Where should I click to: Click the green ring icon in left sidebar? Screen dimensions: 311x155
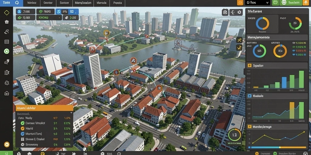tap(7, 51)
